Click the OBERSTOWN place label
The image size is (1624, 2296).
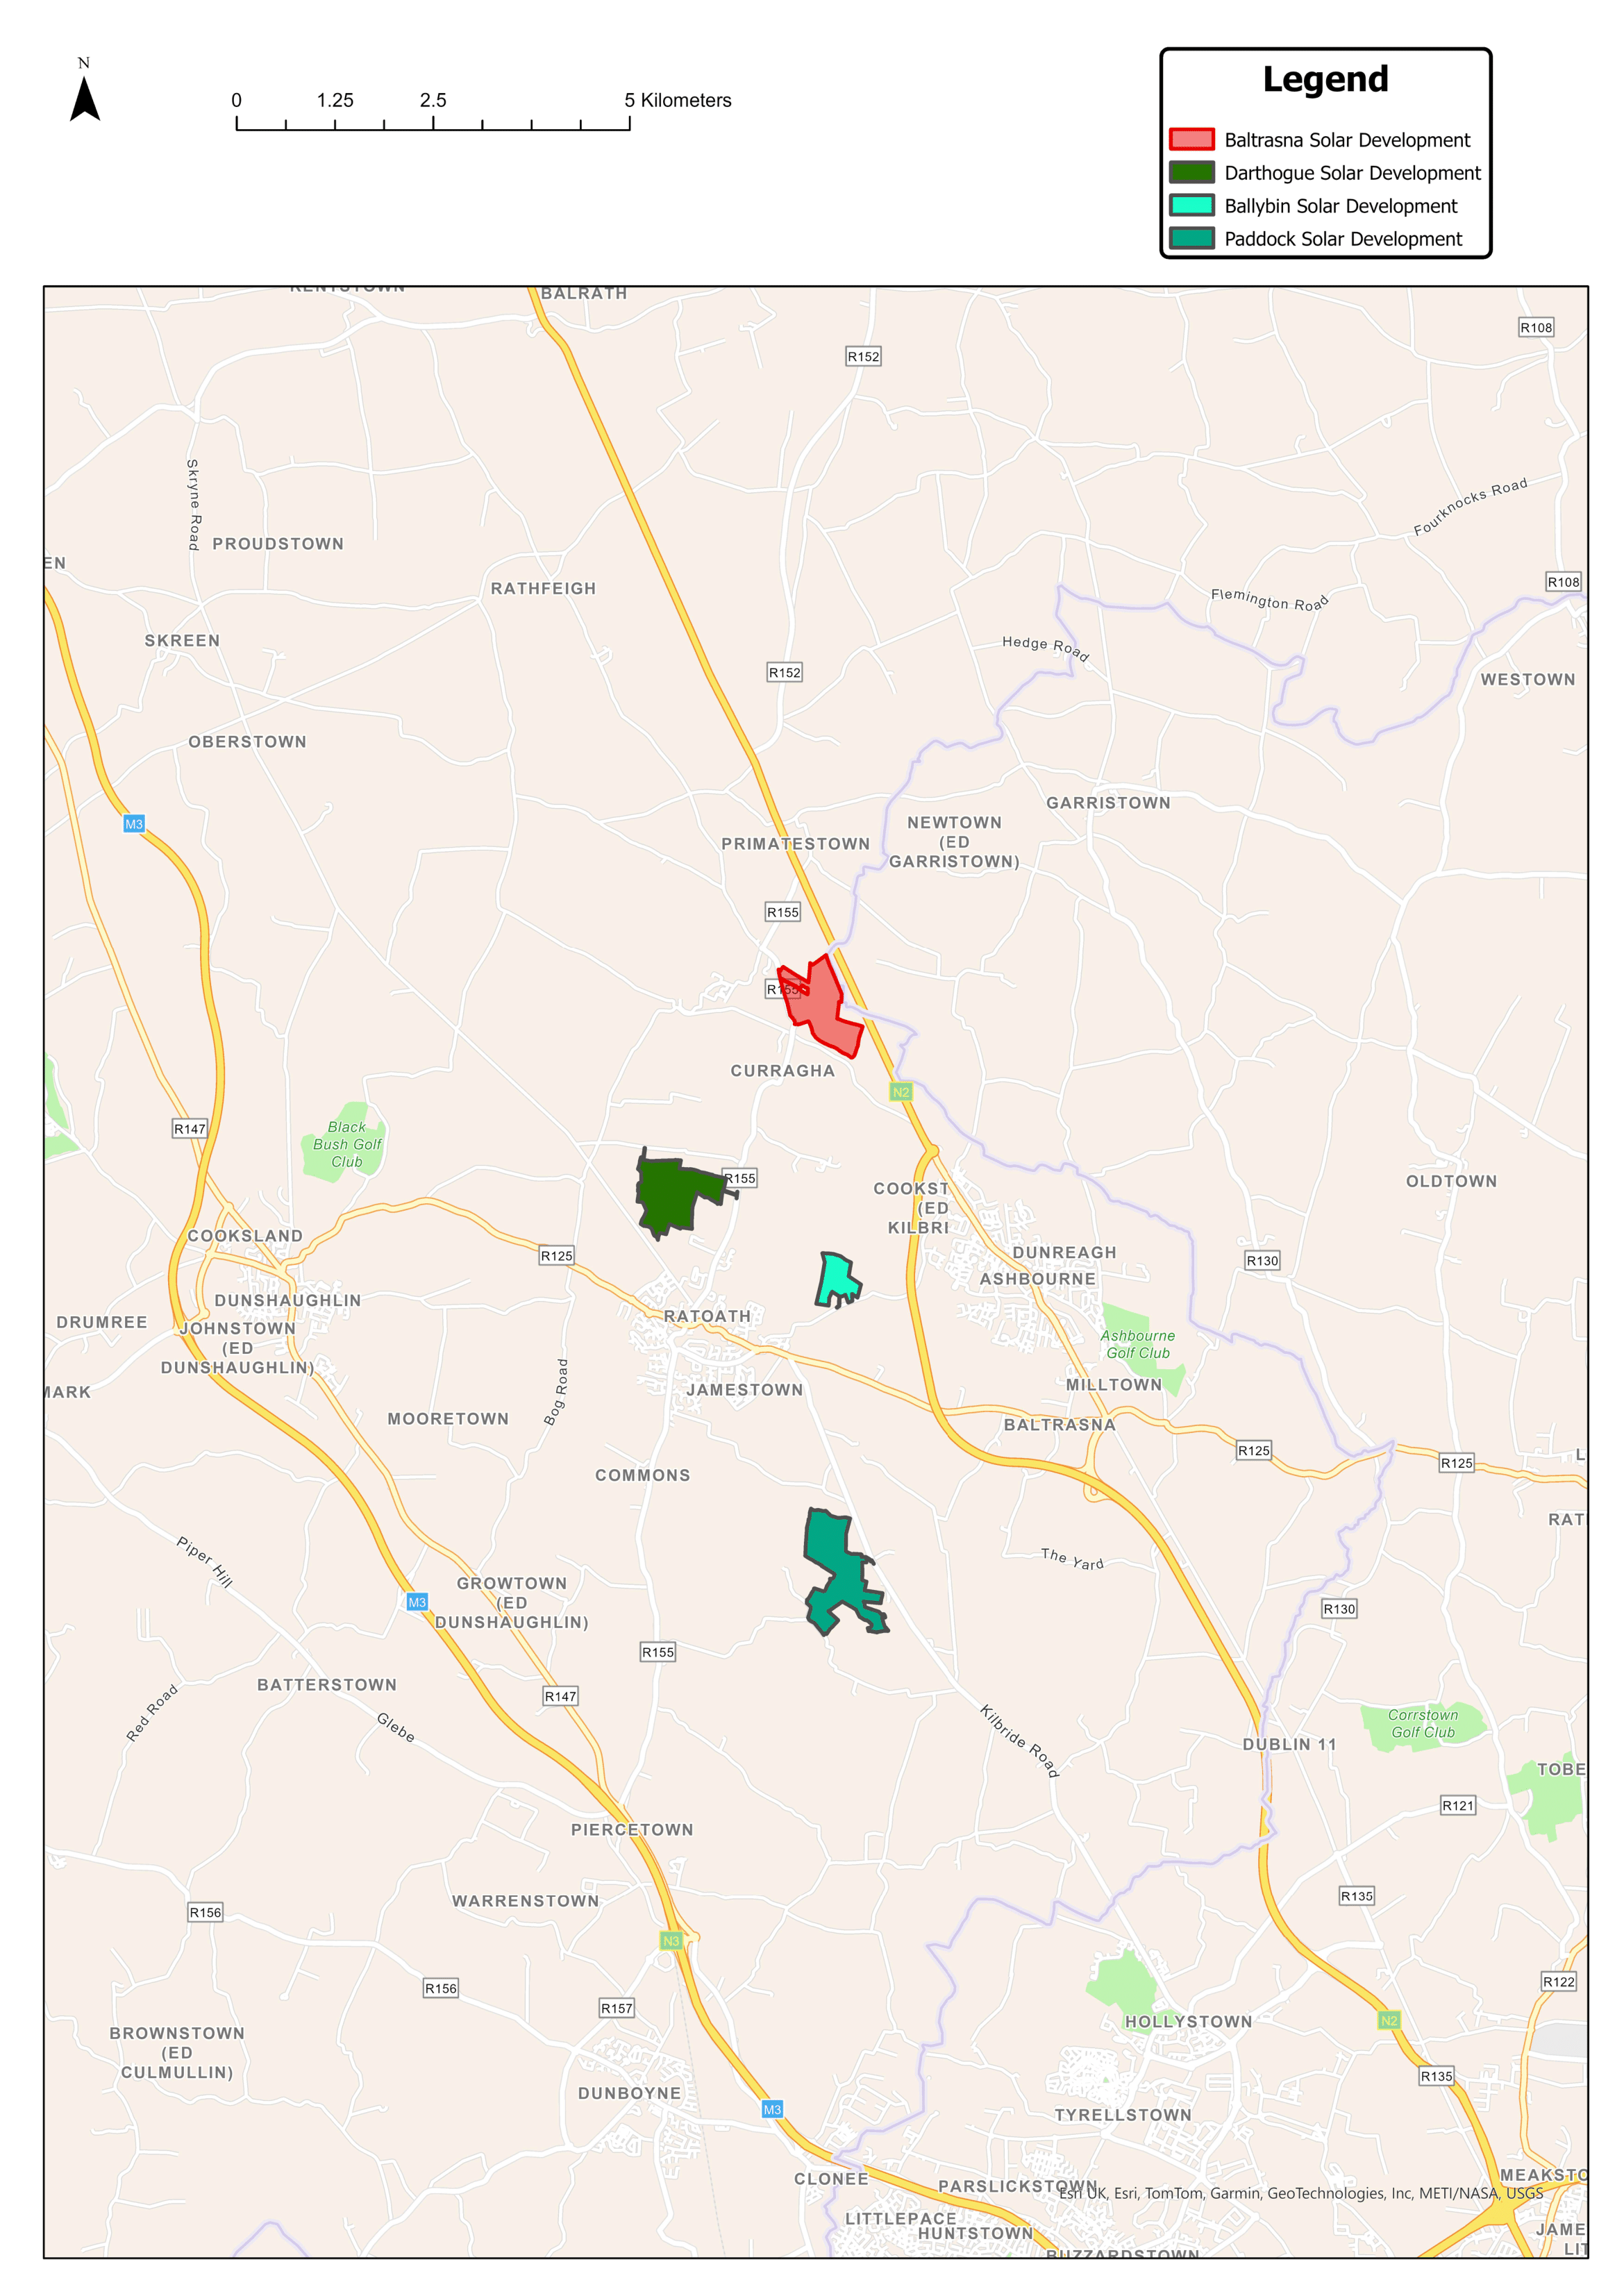247,742
